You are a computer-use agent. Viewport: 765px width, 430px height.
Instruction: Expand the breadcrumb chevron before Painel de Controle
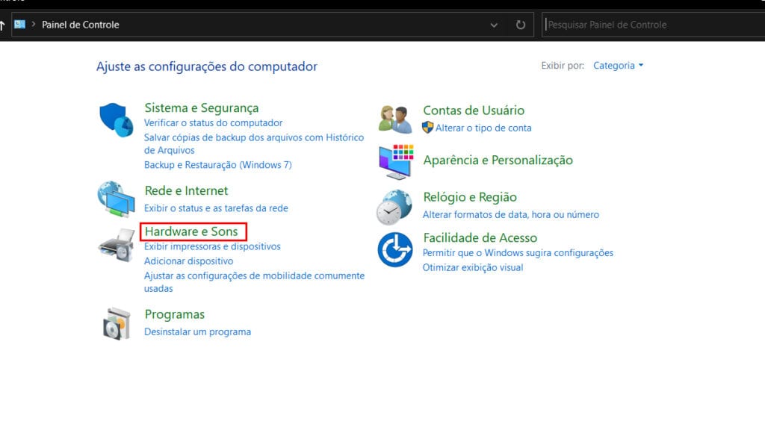pyautogui.click(x=33, y=24)
